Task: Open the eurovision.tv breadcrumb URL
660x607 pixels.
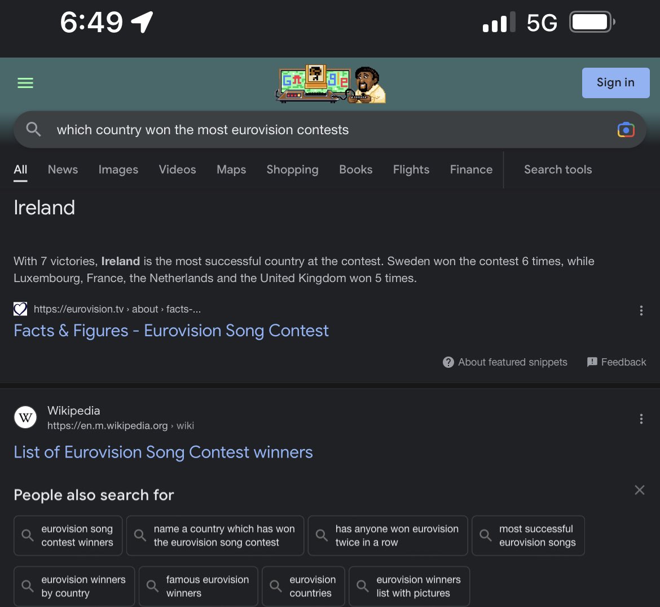Action: pyautogui.click(x=117, y=309)
